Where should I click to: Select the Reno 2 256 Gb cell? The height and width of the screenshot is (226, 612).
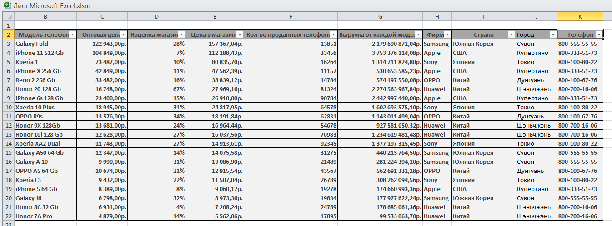pos(45,80)
